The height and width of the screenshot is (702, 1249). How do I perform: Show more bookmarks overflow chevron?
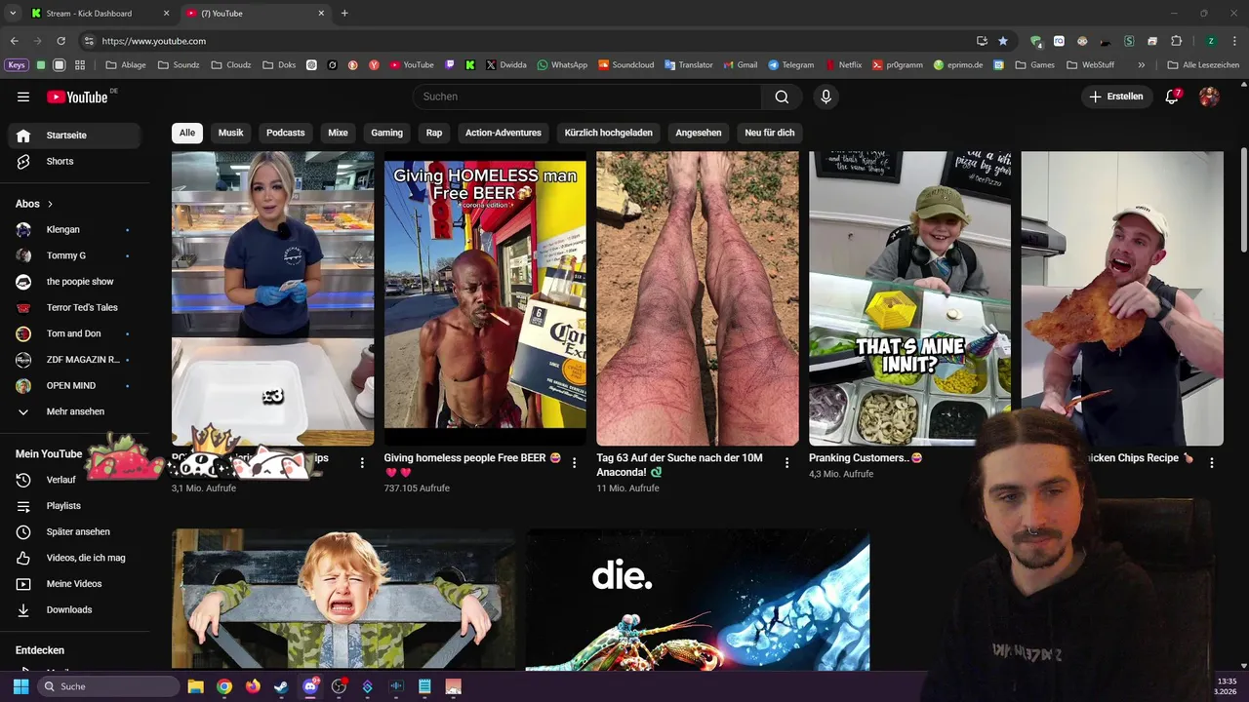(1142, 65)
